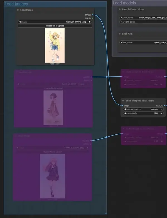Click the image input port of the gray Scale Image node
Viewport: 167px width, 218px height.
coord(122,106)
